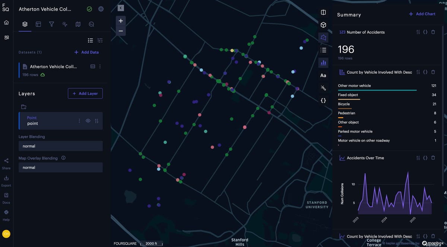Toggle the charts panel icon
Image resolution: width=447 pixels, height=247 pixels.
point(323,62)
